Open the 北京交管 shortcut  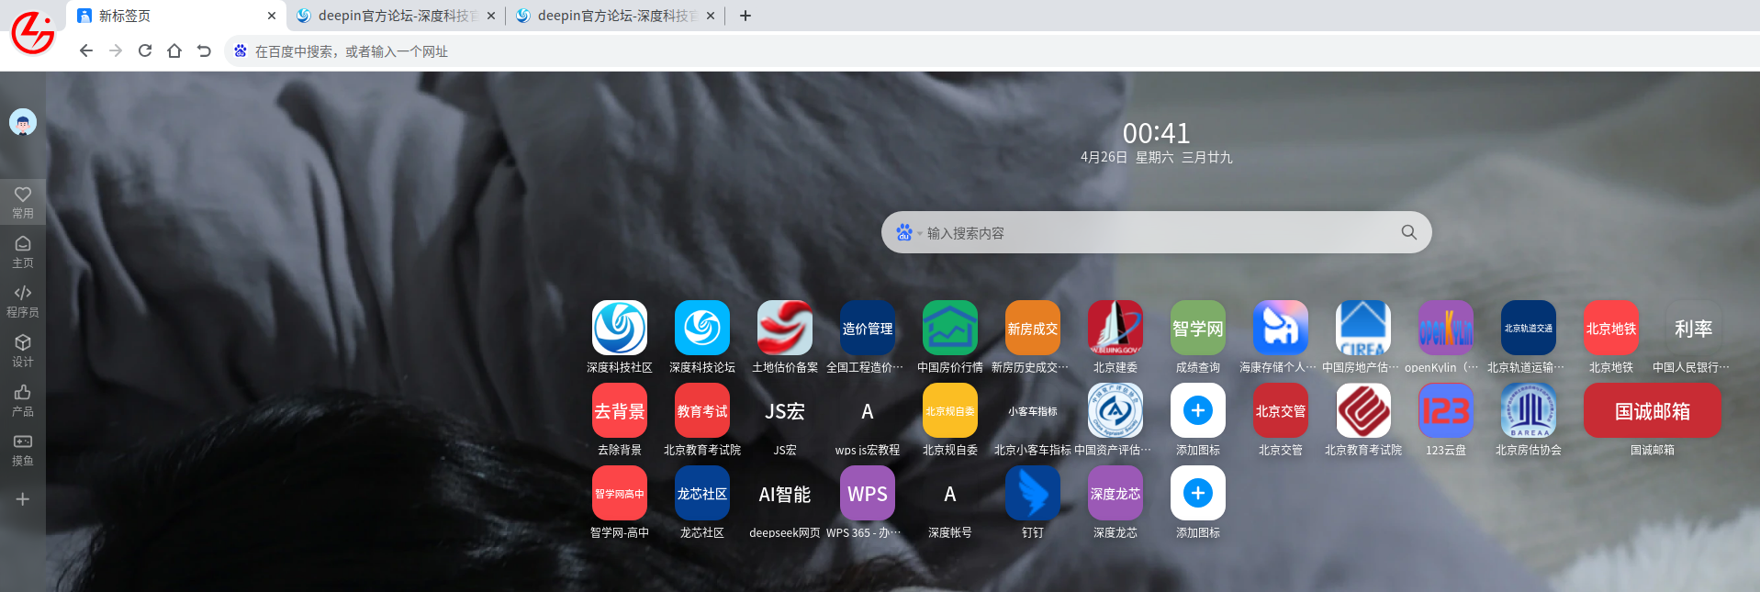point(1281,410)
